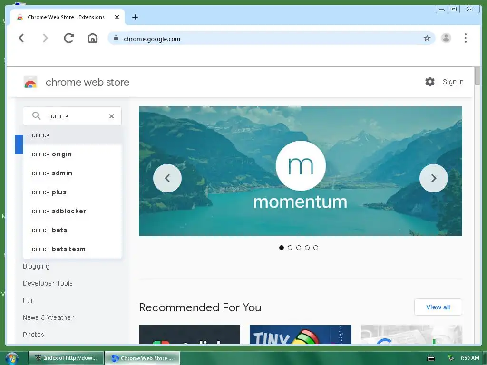Screen dimensions: 487x365
Task: Click the system tray flag icon
Action: (x=451, y=358)
